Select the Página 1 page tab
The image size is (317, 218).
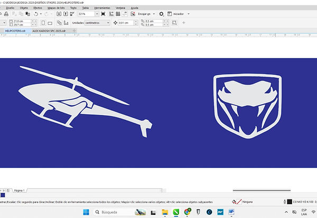point(19,190)
